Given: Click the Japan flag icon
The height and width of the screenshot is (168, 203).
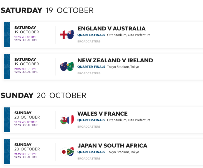Looking at the screenshot, I should click(x=64, y=152).
